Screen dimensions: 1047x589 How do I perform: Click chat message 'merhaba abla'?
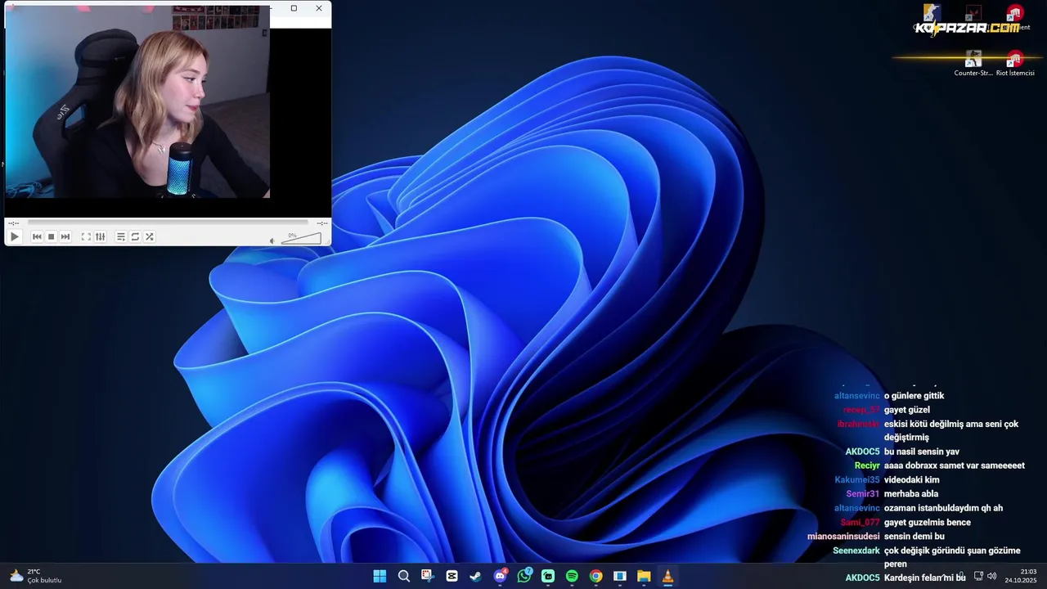point(911,494)
